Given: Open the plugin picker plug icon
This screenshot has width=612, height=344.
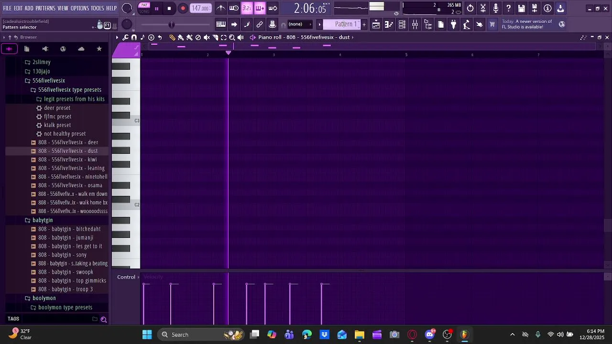Looking at the screenshot, I should (x=454, y=24).
